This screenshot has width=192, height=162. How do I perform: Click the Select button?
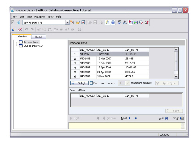tap(79, 83)
